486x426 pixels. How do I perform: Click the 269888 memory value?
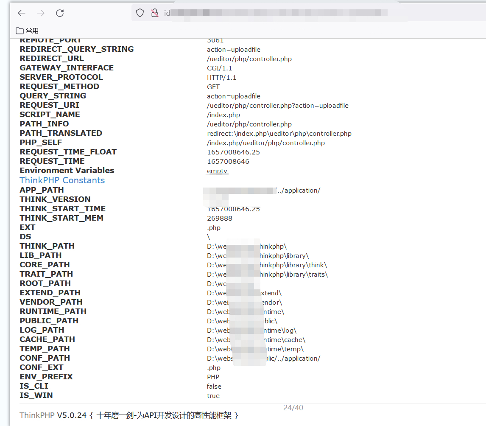point(220,218)
